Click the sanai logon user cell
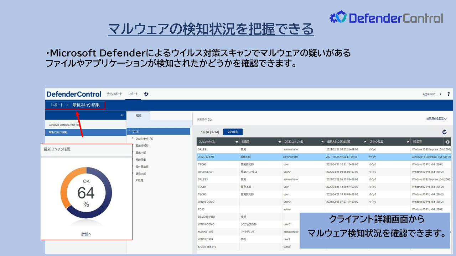Screen dimensions: 456x256 pyautogui.click(x=287, y=247)
